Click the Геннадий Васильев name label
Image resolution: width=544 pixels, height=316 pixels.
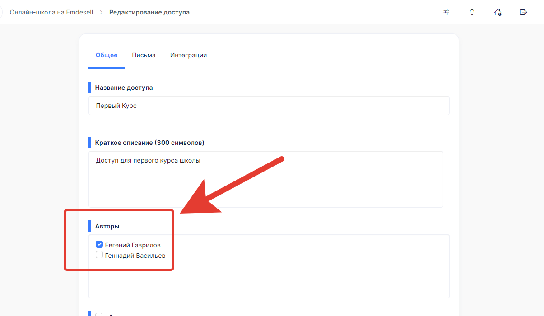(135, 256)
